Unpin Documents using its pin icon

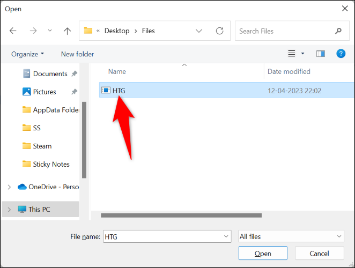[74, 73]
